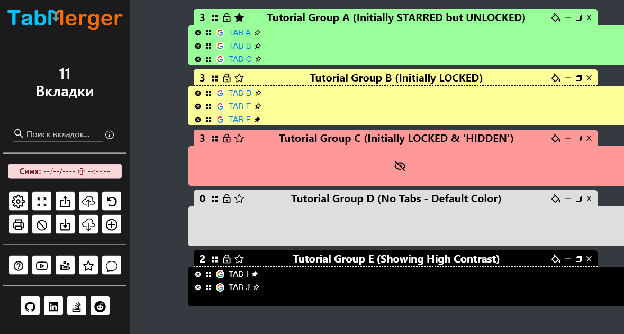The width and height of the screenshot is (624, 334).
Task: Remove TAB J with its x icon
Action: (x=198, y=287)
